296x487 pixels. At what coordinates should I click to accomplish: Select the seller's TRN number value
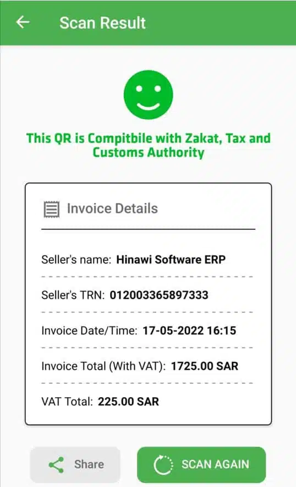pos(159,295)
